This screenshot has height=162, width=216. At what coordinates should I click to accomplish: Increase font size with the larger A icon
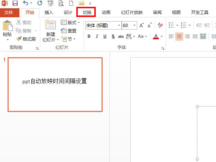point(141,26)
